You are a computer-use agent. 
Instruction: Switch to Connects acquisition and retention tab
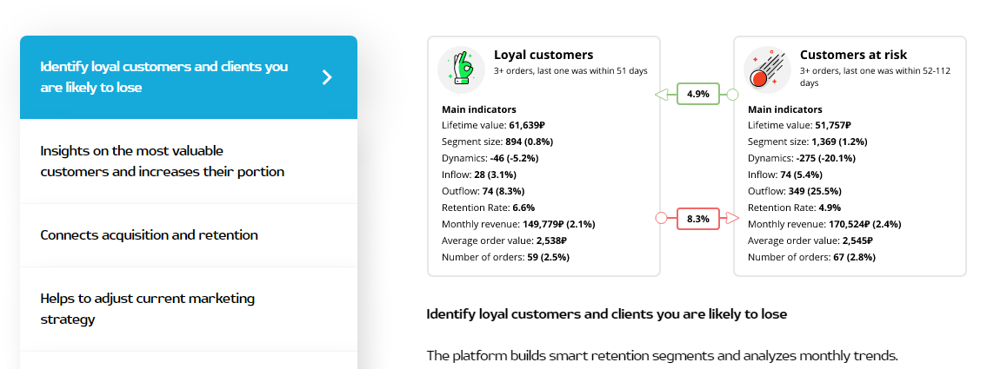149,235
